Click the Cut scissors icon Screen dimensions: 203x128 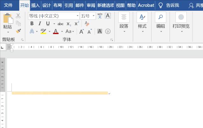[18, 16]
